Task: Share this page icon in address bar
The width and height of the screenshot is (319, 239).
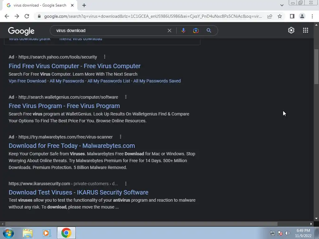Action: (x=270, y=16)
